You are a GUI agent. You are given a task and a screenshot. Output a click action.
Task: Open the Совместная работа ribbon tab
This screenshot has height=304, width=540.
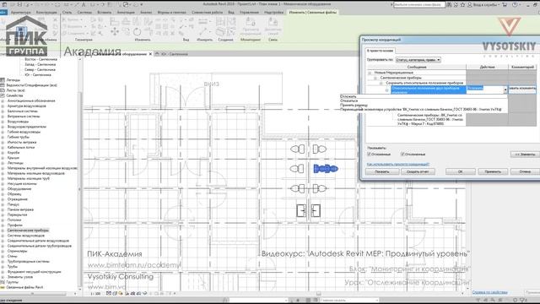click(x=208, y=13)
